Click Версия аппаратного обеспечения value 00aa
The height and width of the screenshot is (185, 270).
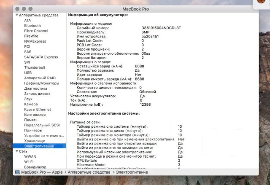[x=146, y=54]
